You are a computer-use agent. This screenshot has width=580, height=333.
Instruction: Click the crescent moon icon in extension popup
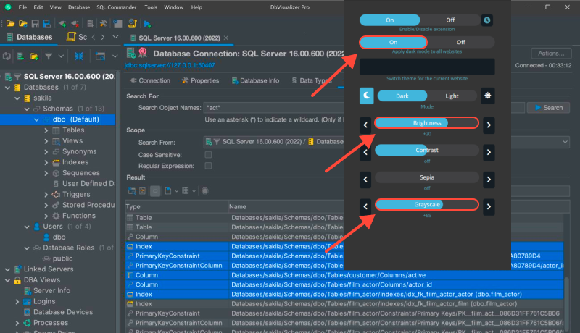367,96
